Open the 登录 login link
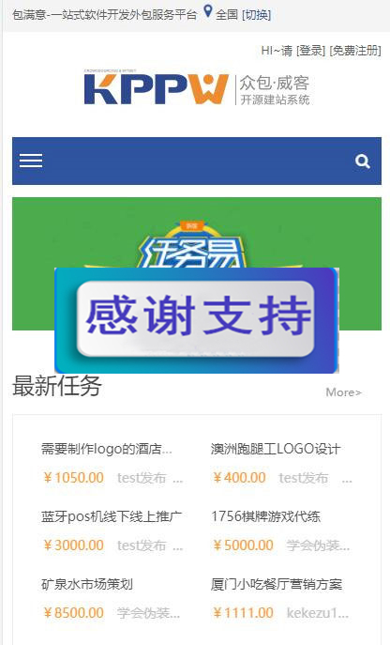This screenshot has height=645, width=390. click(310, 51)
